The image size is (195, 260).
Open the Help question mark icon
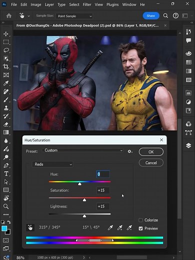point(175,15)
